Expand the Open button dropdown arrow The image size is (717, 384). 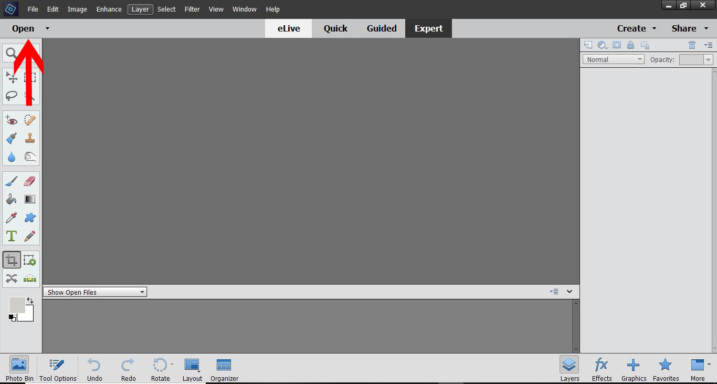tap(47, 28)
